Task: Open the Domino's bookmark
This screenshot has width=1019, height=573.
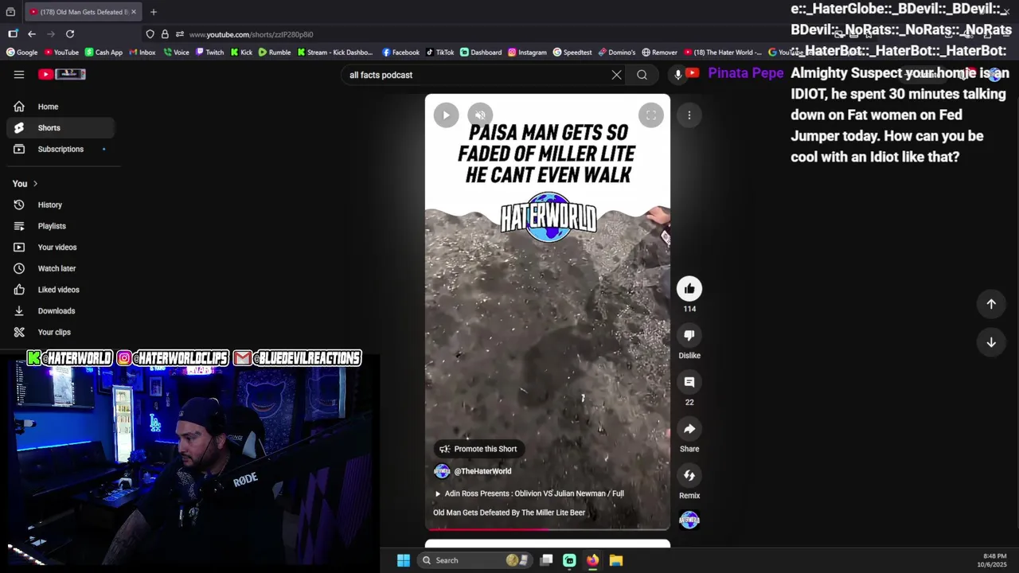Action: click(x=617, y=53)
